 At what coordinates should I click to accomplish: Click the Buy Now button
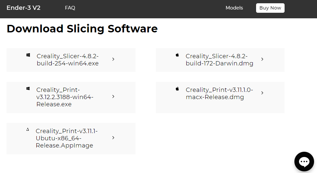(270, 8)
